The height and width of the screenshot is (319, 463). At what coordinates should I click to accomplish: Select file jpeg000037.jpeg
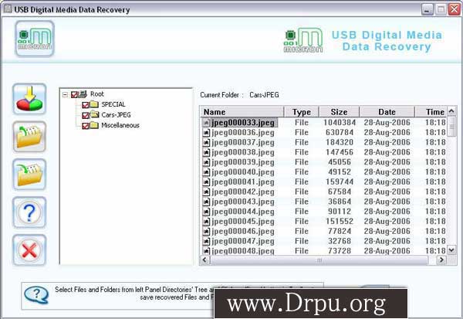[x=243, y=142]
